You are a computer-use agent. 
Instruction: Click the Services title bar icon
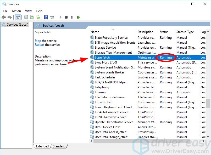pyautogui.click(x=4, y=4)
